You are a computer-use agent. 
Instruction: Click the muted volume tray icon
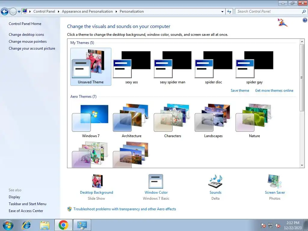tap(278, 225)
